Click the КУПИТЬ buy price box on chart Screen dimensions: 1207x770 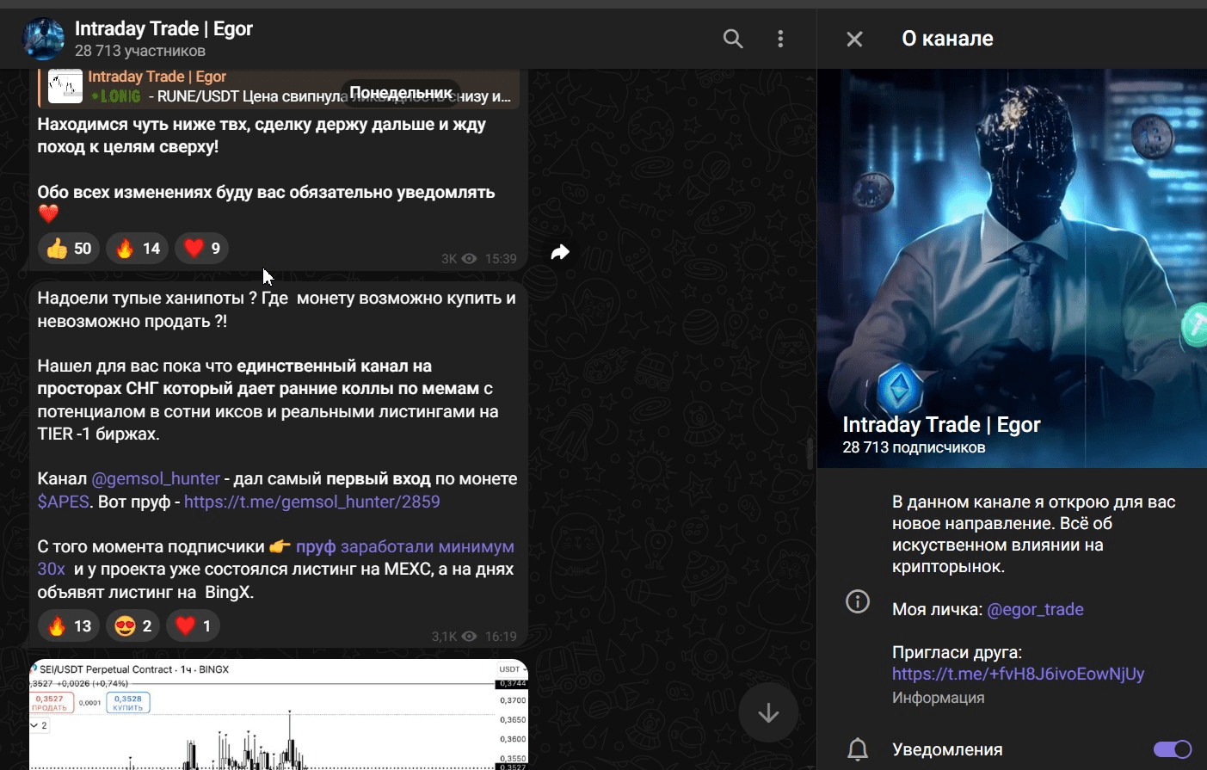pyautogui.click(x=127, y=703)
